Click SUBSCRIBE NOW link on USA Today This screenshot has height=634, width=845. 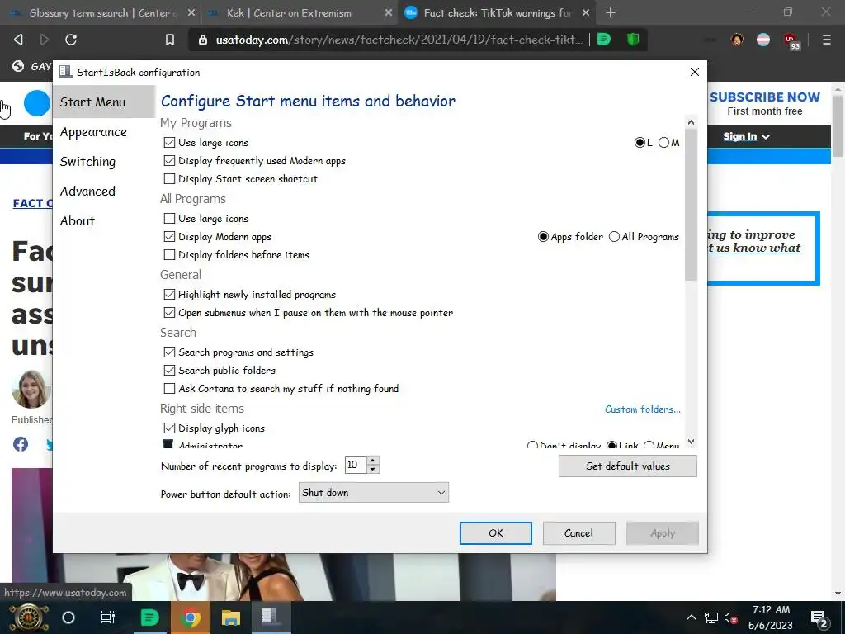765,97
